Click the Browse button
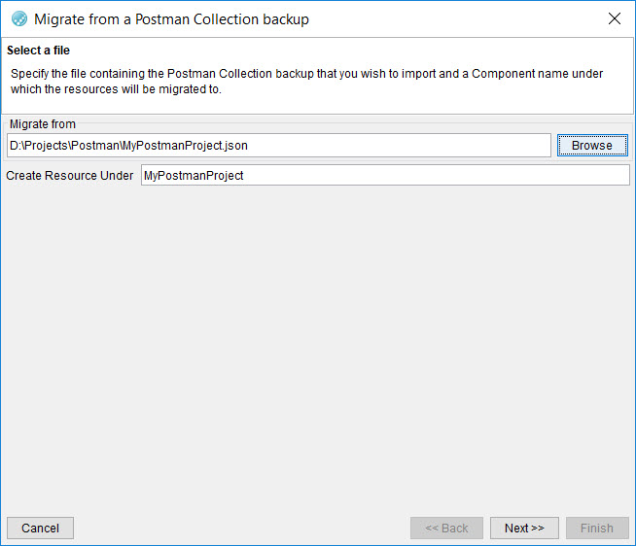 pyautogui.click(x=592, y=145)
